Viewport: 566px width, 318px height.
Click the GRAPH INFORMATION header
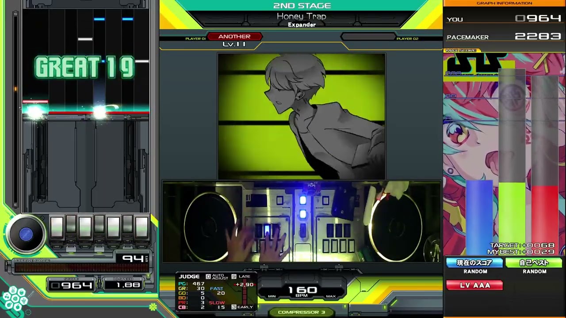[504, 3]
